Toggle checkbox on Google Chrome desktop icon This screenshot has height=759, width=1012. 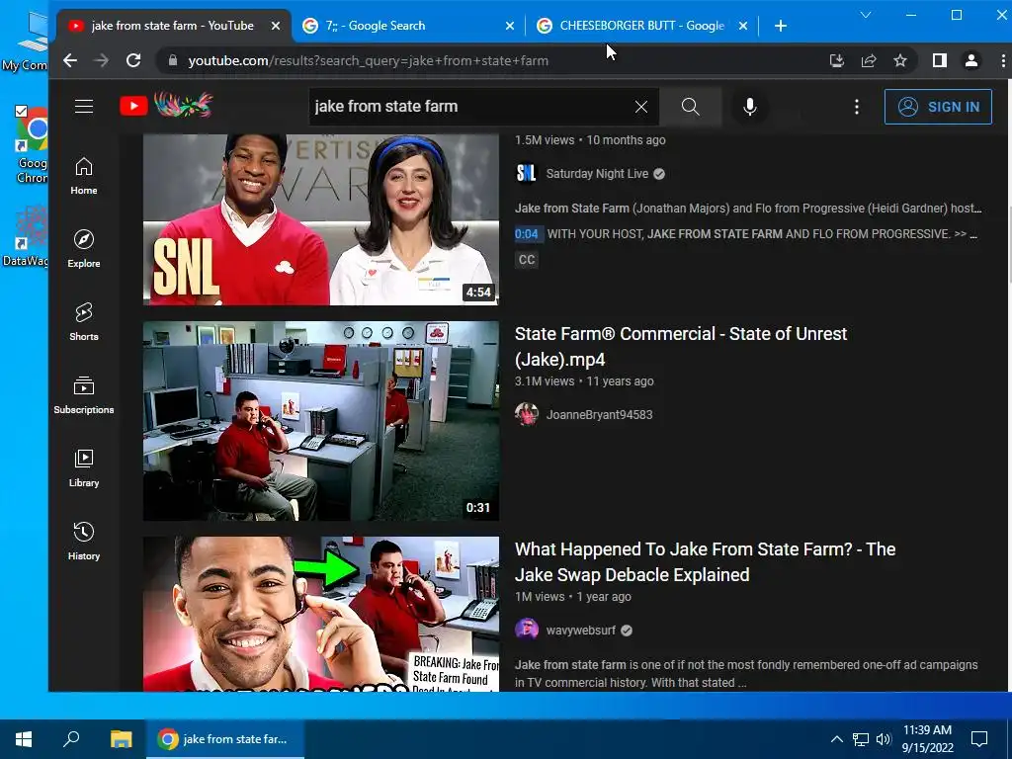click(x=22, y=111)
